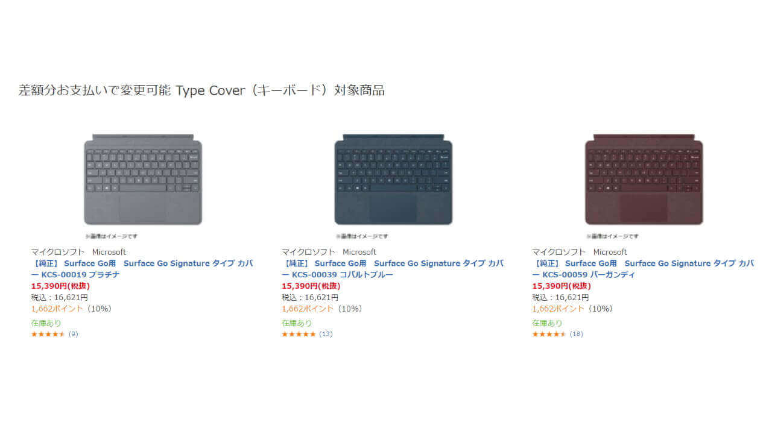Open the KCS-00059 バーガンディ product link
Viewport: 772px width, 434px height.
(x=642, y=269)
